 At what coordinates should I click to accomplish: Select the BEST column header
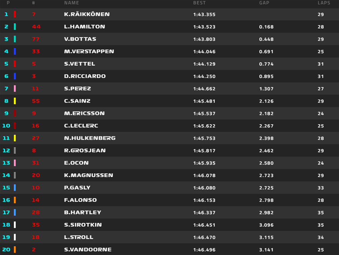point(199,3)
